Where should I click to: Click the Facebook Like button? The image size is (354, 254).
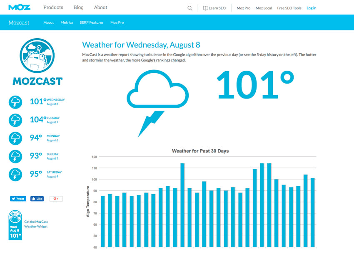pos(37,199)
